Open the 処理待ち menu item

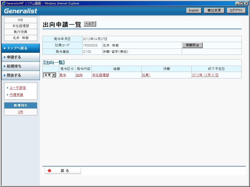click(x=21, y=66)
